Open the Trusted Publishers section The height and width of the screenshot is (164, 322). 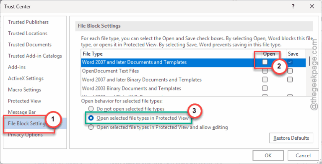(x=29, y=22)
